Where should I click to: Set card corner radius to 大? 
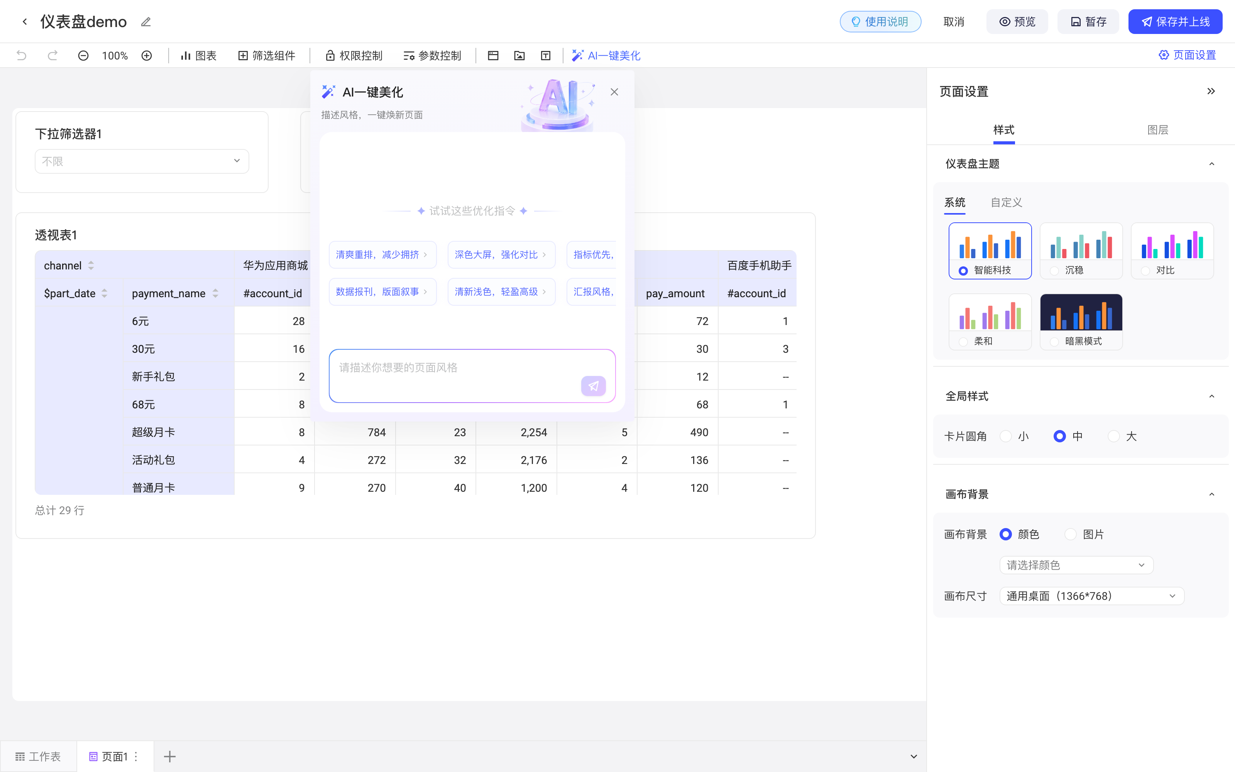tap(1113, 436)
